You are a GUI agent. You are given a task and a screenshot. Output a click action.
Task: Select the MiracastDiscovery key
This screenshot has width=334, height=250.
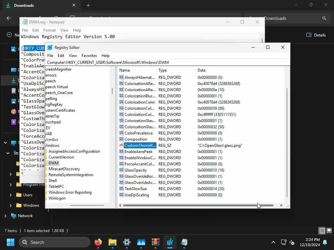(64, 169)
